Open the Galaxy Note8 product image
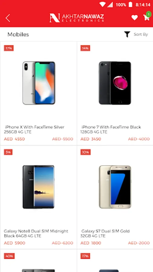The width and height of the screenshot is (153, 272). (x=38, y=187)
